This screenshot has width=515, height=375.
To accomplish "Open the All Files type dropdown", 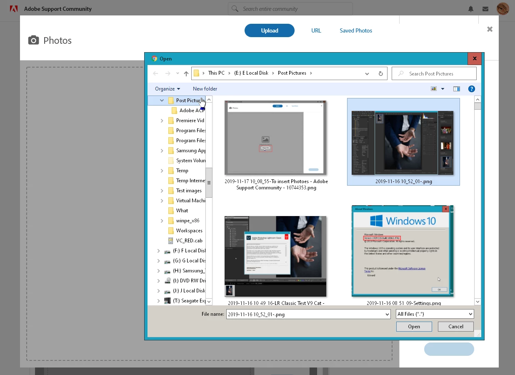I will click(x=435, y=314).
